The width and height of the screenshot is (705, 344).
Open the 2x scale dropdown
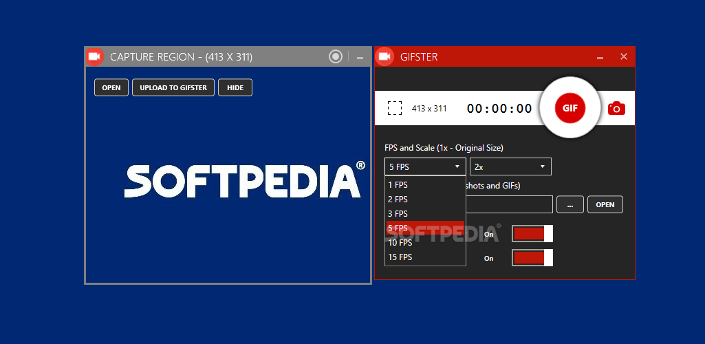pyautogui.click(x=510, y=166)
